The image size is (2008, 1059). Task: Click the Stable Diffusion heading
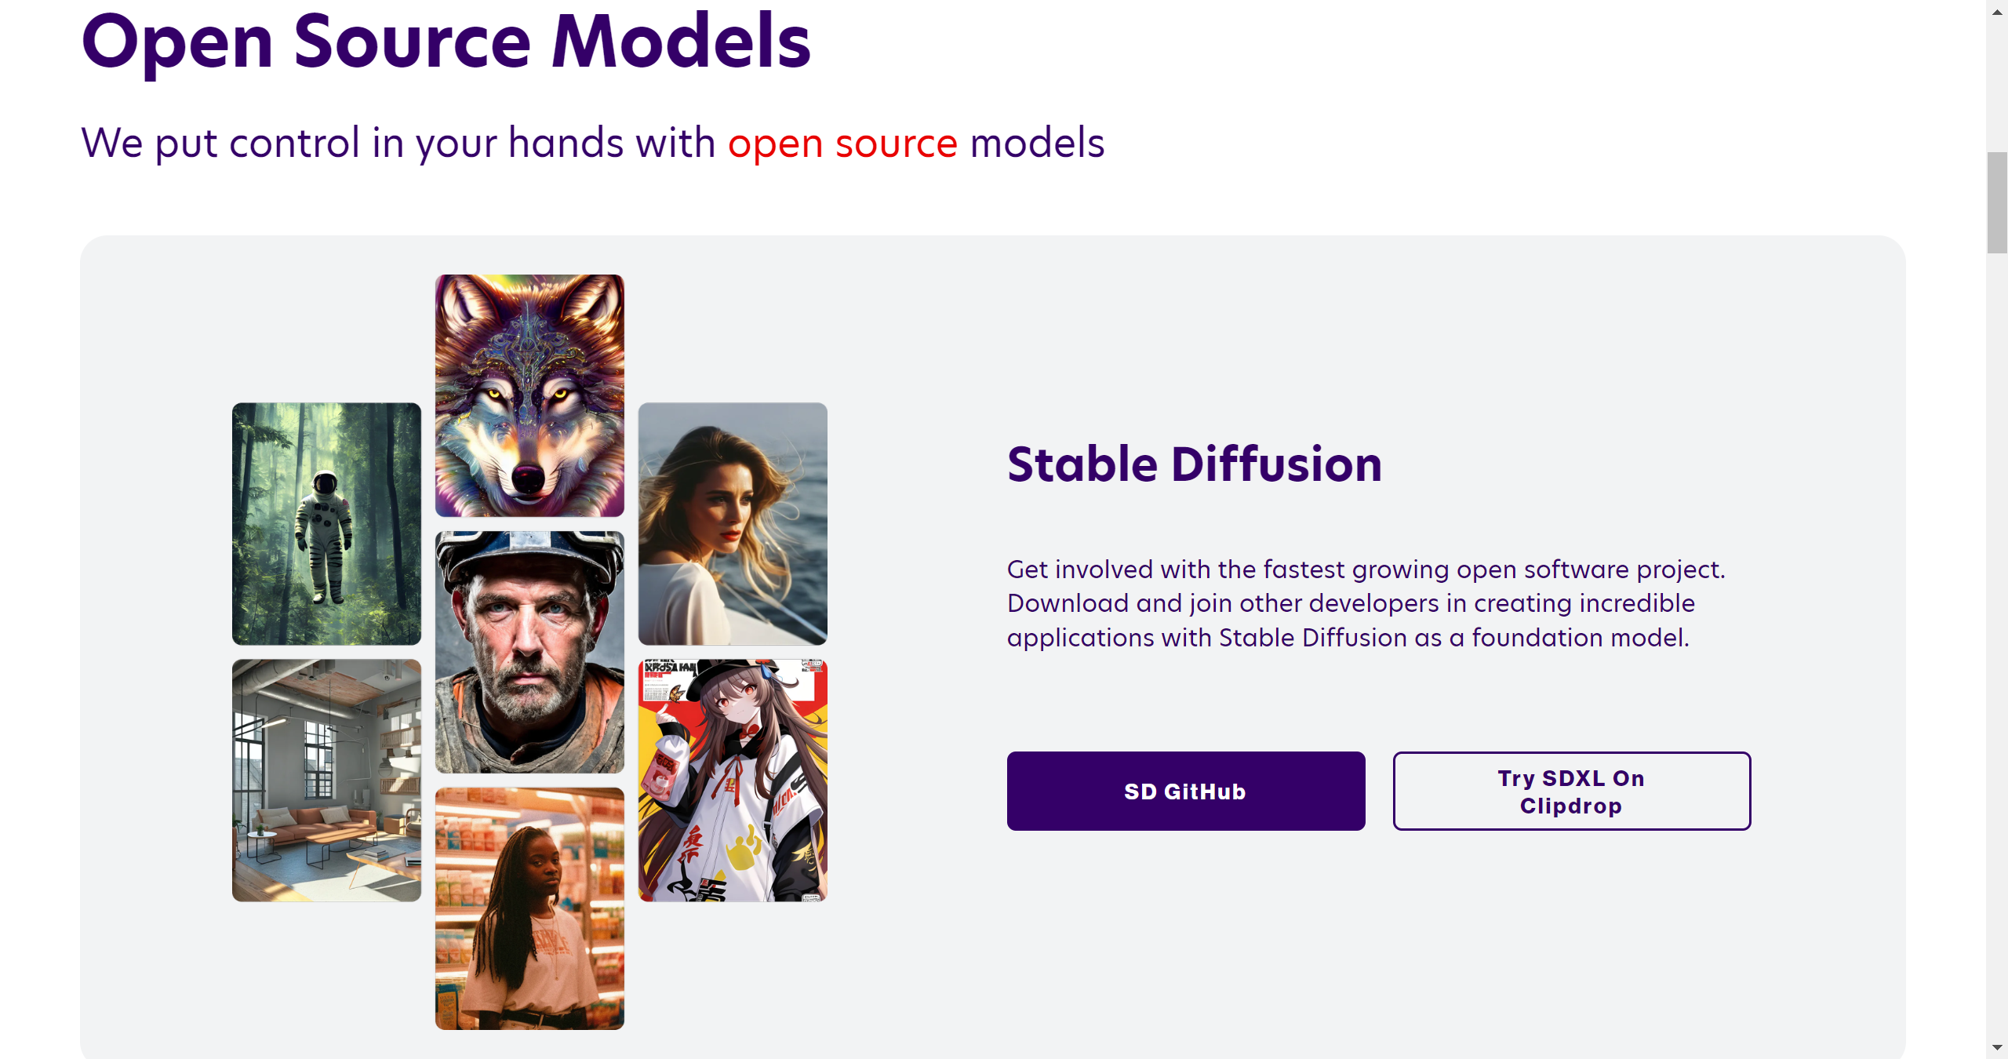[1194, 464]
